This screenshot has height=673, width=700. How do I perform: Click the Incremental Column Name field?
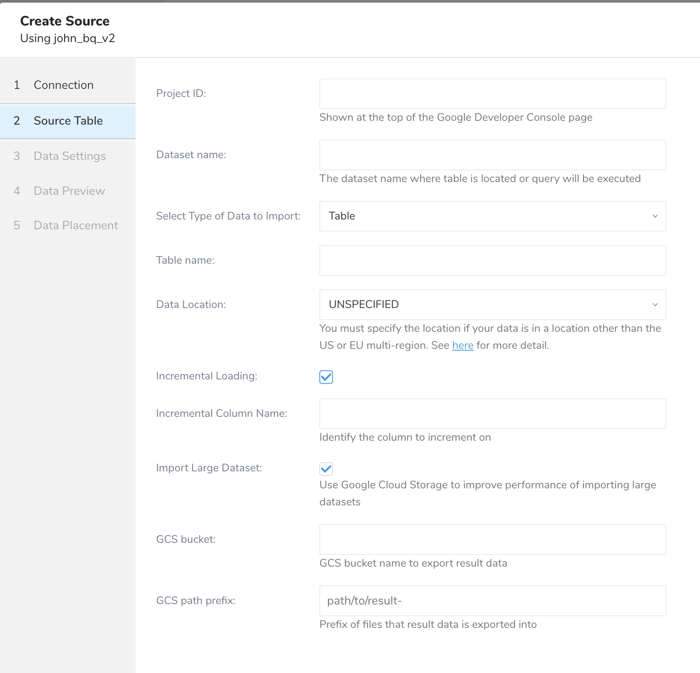click(x=492, y=413)
